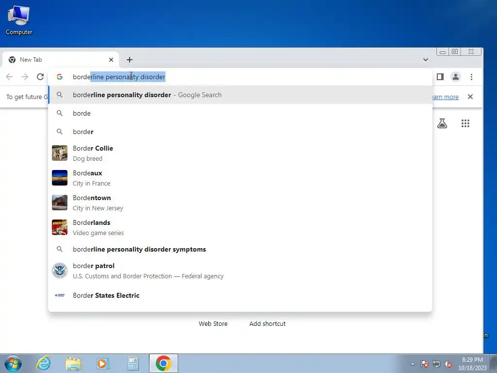Click the search icon beside 'borde' suggestion
This screenshot has width=497, height=373.
(x=60, y=113)
